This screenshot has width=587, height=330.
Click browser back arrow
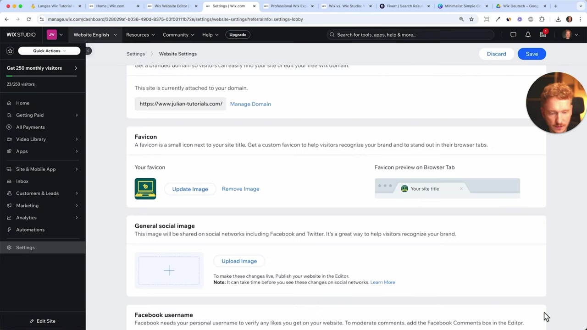pyautogui.click(x=7, y=19)
